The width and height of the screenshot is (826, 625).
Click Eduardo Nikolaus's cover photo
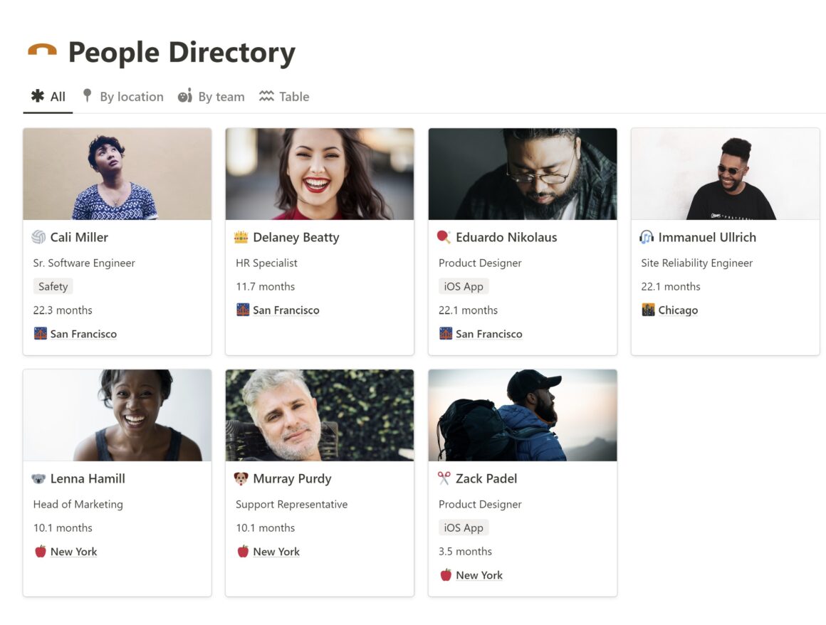[x=523, y=174]
